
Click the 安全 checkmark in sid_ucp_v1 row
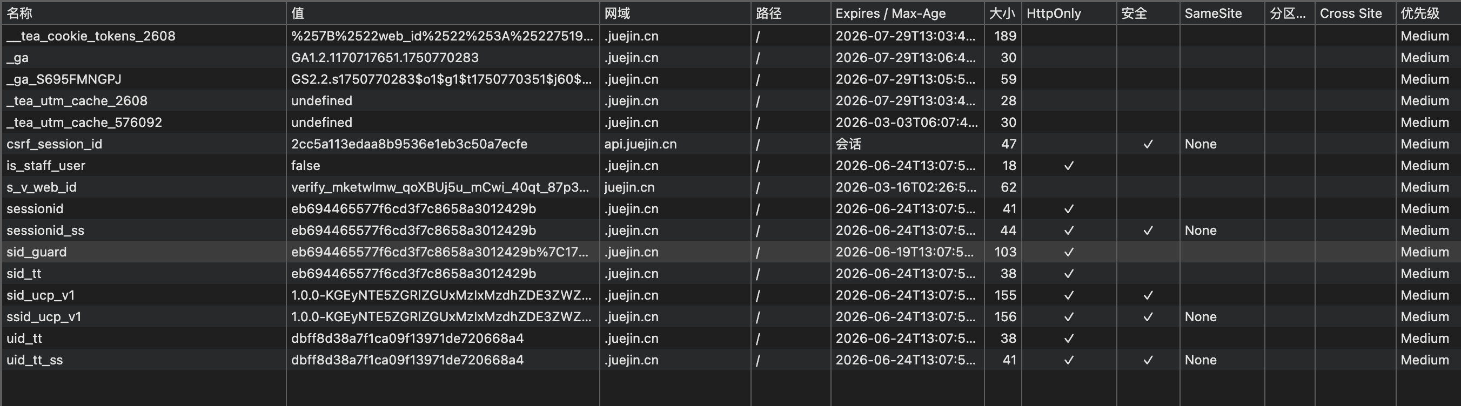[1148, 295]
